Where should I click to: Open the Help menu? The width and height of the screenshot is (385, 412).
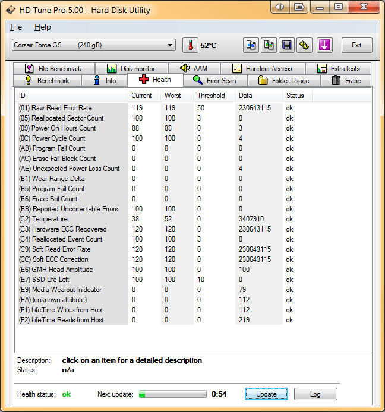pyautogui.click(x=43, y=27)
